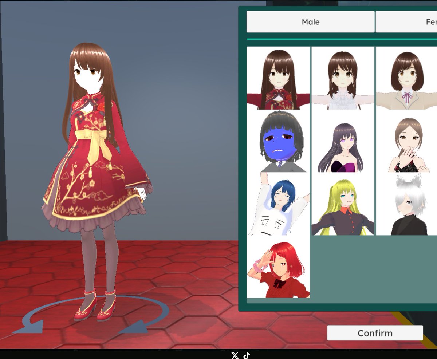437x359 pixels.
Task: Select the blue-haired avatar with arms raised
Action: 279,204
